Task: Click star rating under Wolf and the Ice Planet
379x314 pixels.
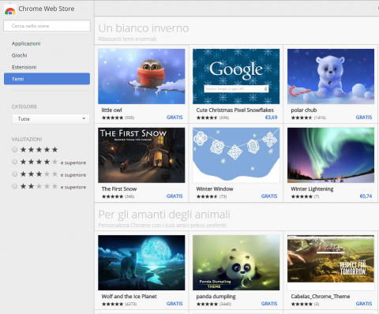Action: point(112,304)
